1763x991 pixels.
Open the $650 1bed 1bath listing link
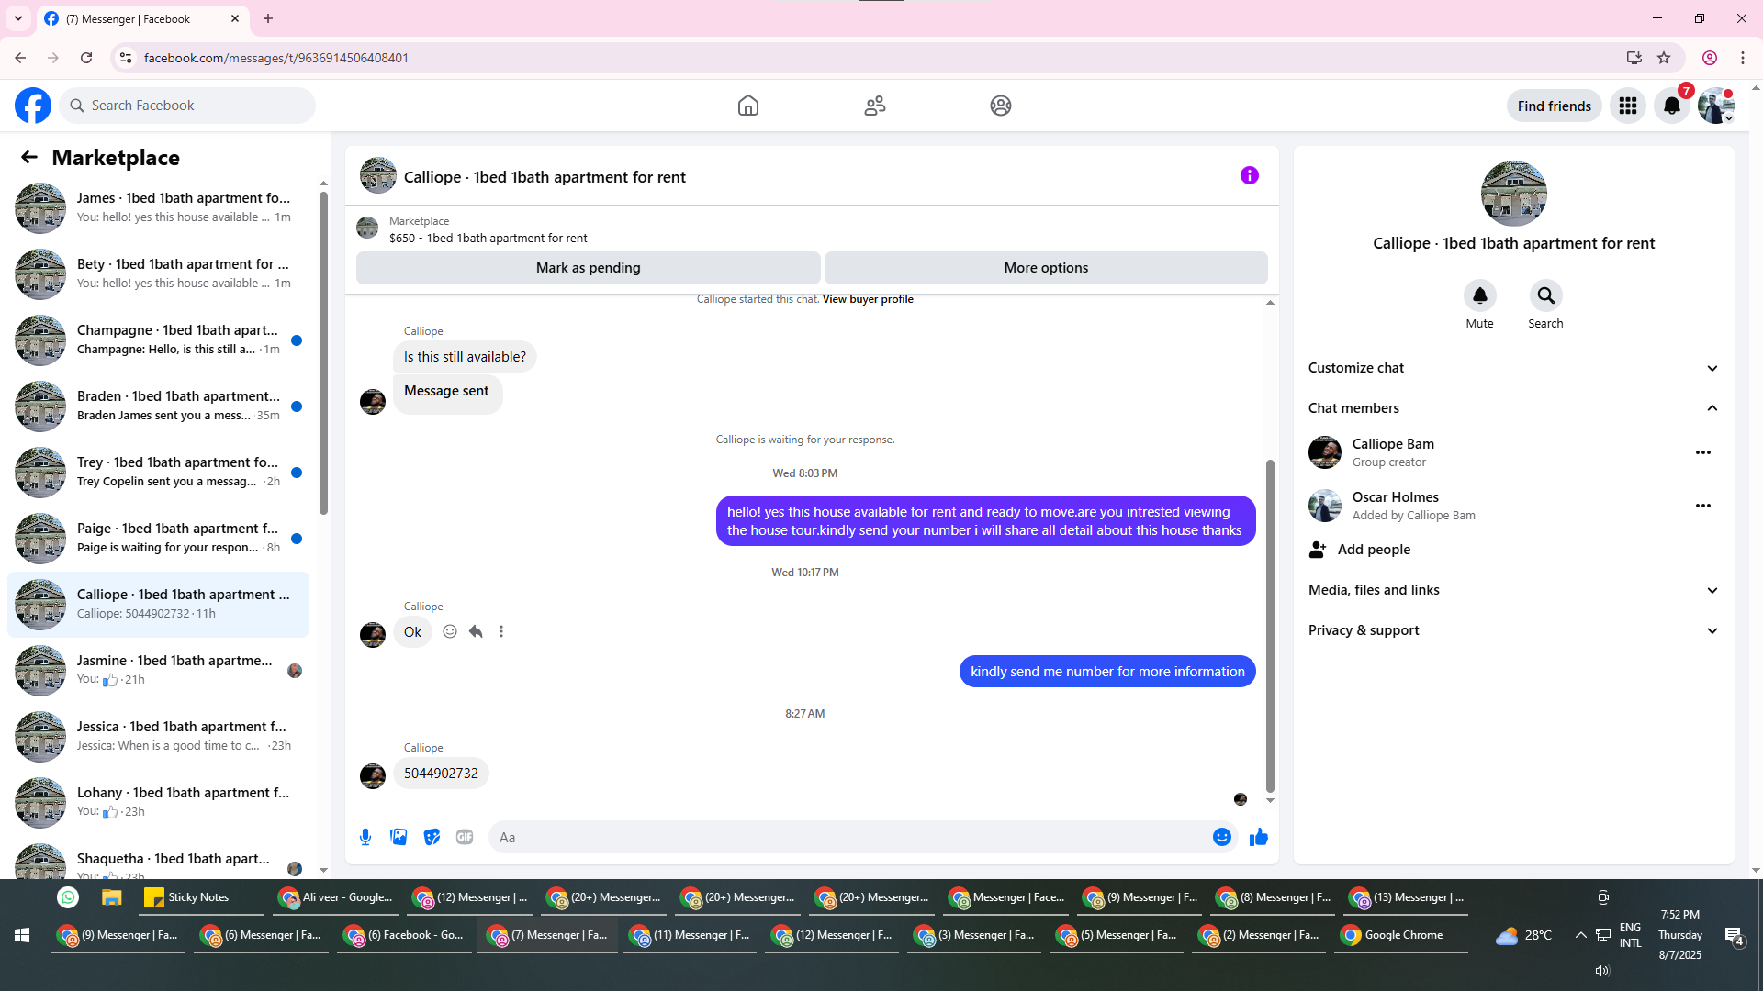[x=488, y=238]
